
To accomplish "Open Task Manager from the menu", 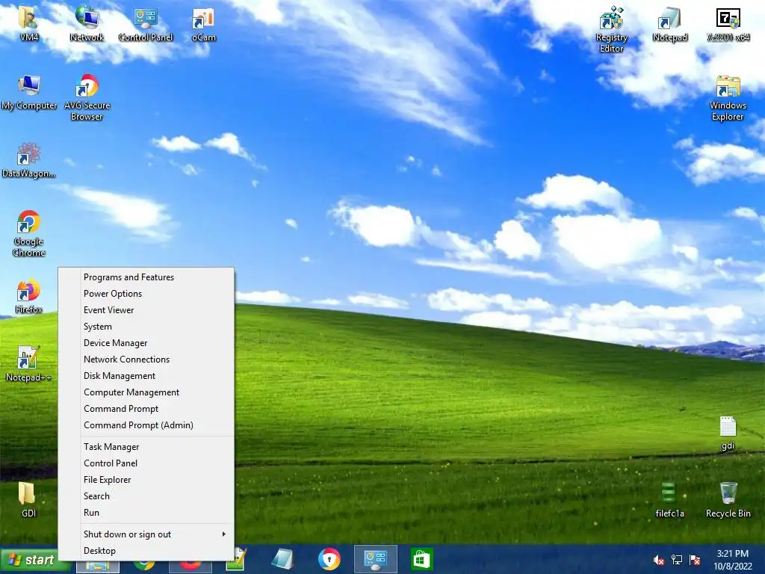I will (146, 447).
